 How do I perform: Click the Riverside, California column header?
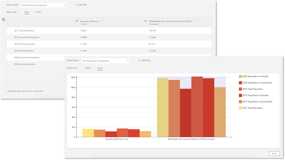[x=89, y=21]
